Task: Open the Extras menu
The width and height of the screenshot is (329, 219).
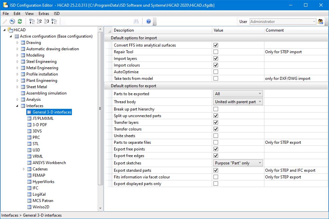Action: 44,14
